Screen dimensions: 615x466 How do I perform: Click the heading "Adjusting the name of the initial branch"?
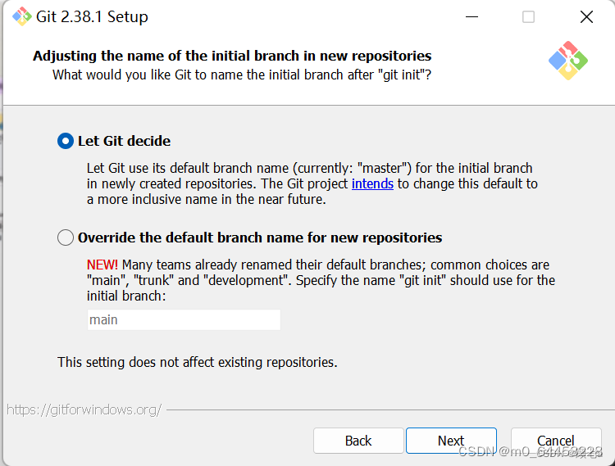[x=232, y=56]
